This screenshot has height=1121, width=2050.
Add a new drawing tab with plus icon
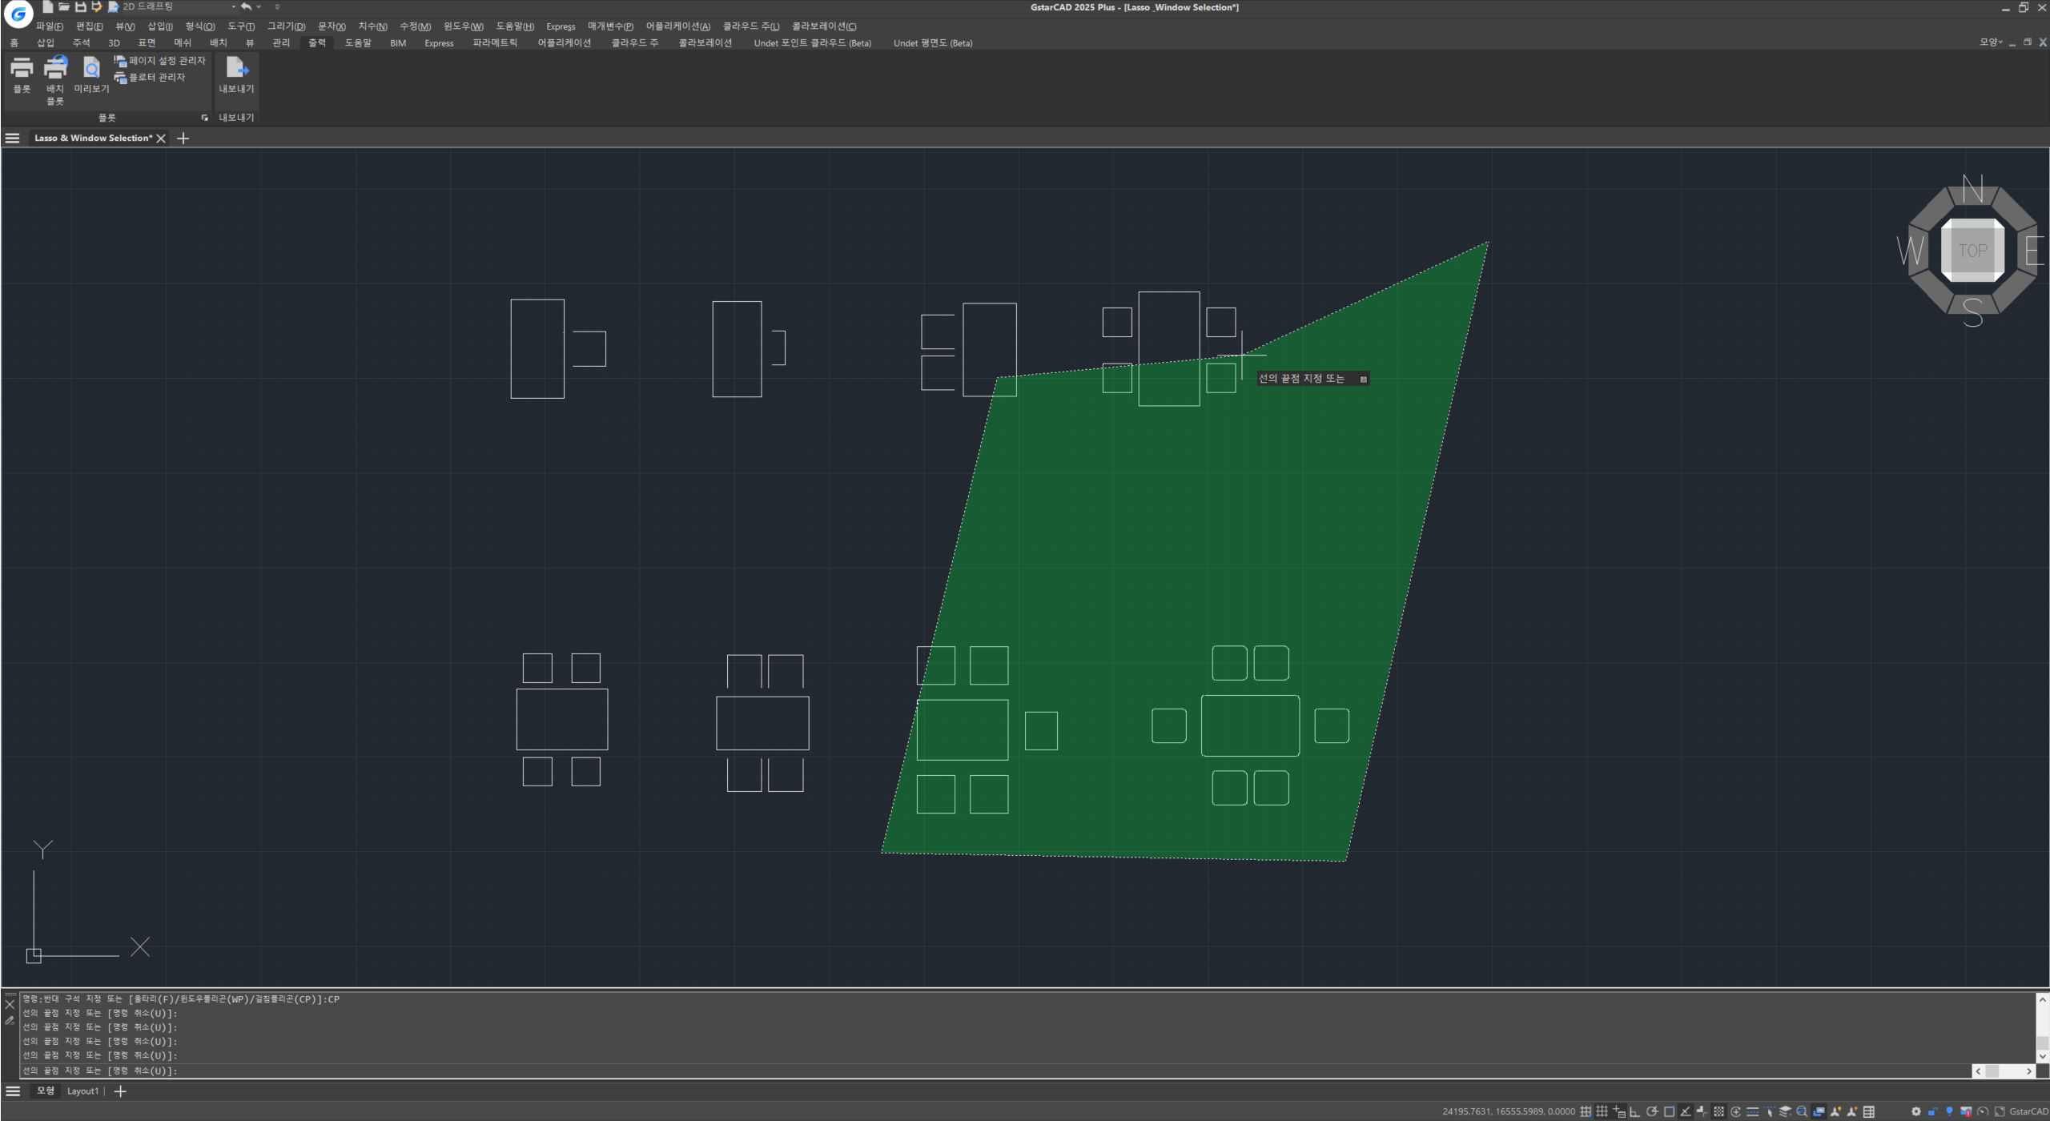[x=183, y=139]
